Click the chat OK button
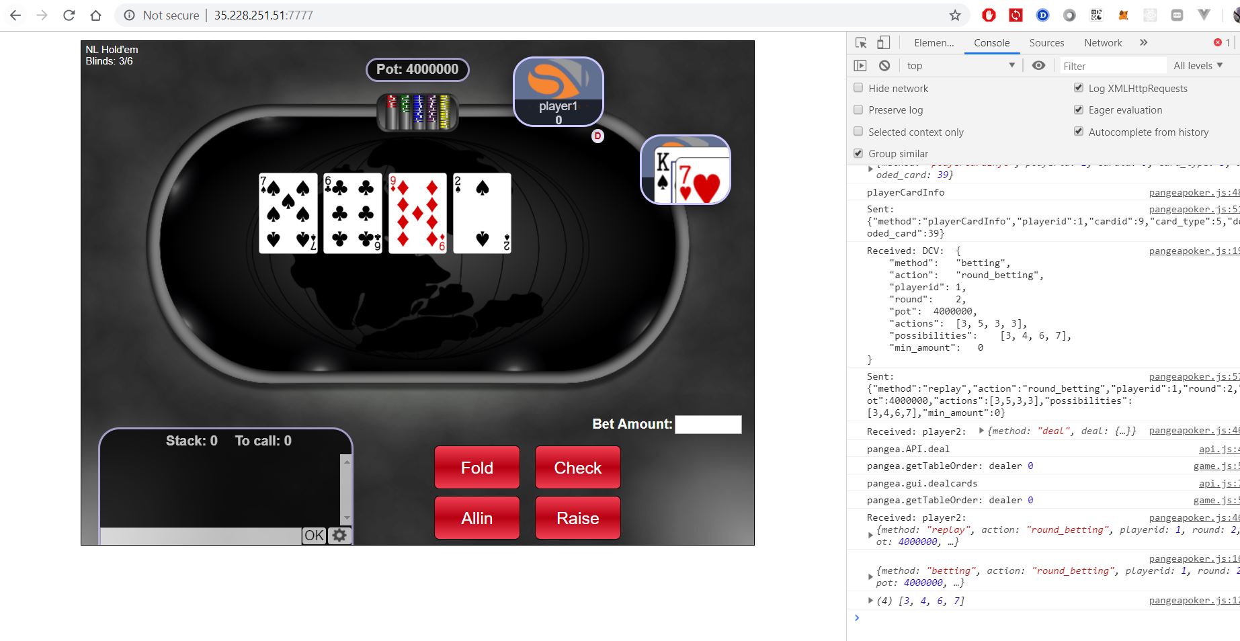Image resolution: width=1240 pixels, height=641 pixels. click(314, 536)
